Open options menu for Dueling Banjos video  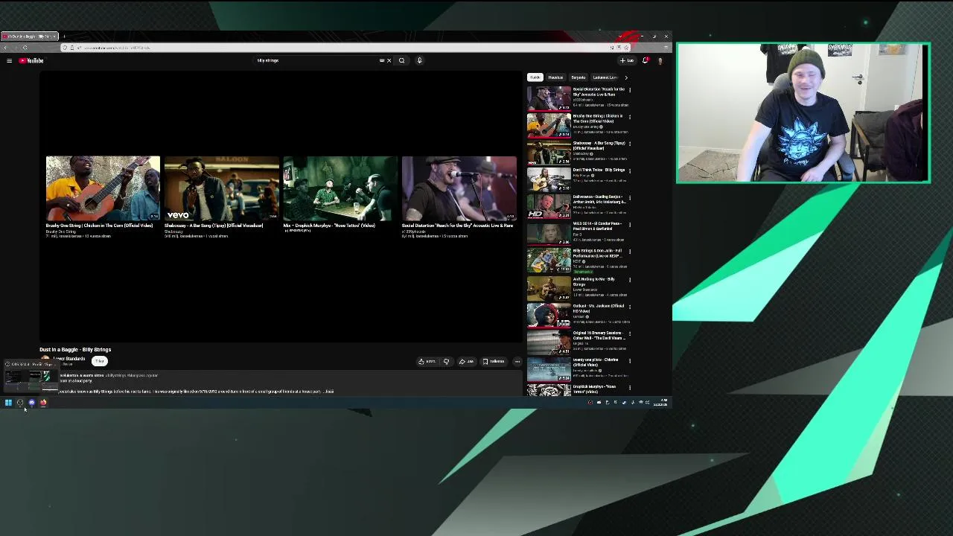(x=630, y=198)
